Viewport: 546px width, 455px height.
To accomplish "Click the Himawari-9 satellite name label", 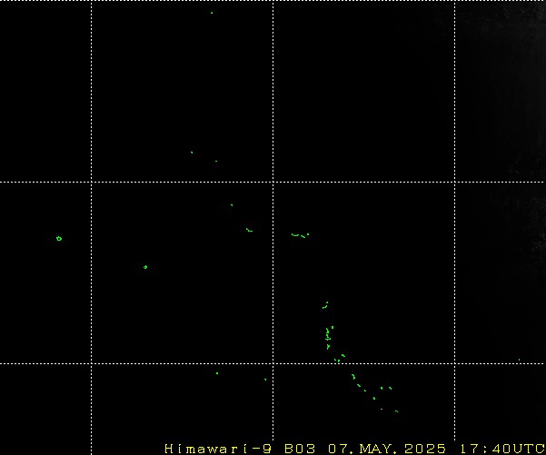I will [218, 449].
